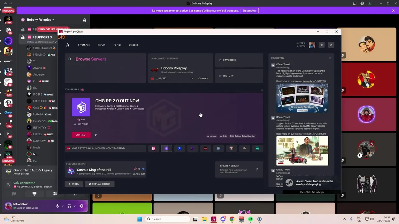
Task: Select the pink B server icon
Action: click(153, 148)
